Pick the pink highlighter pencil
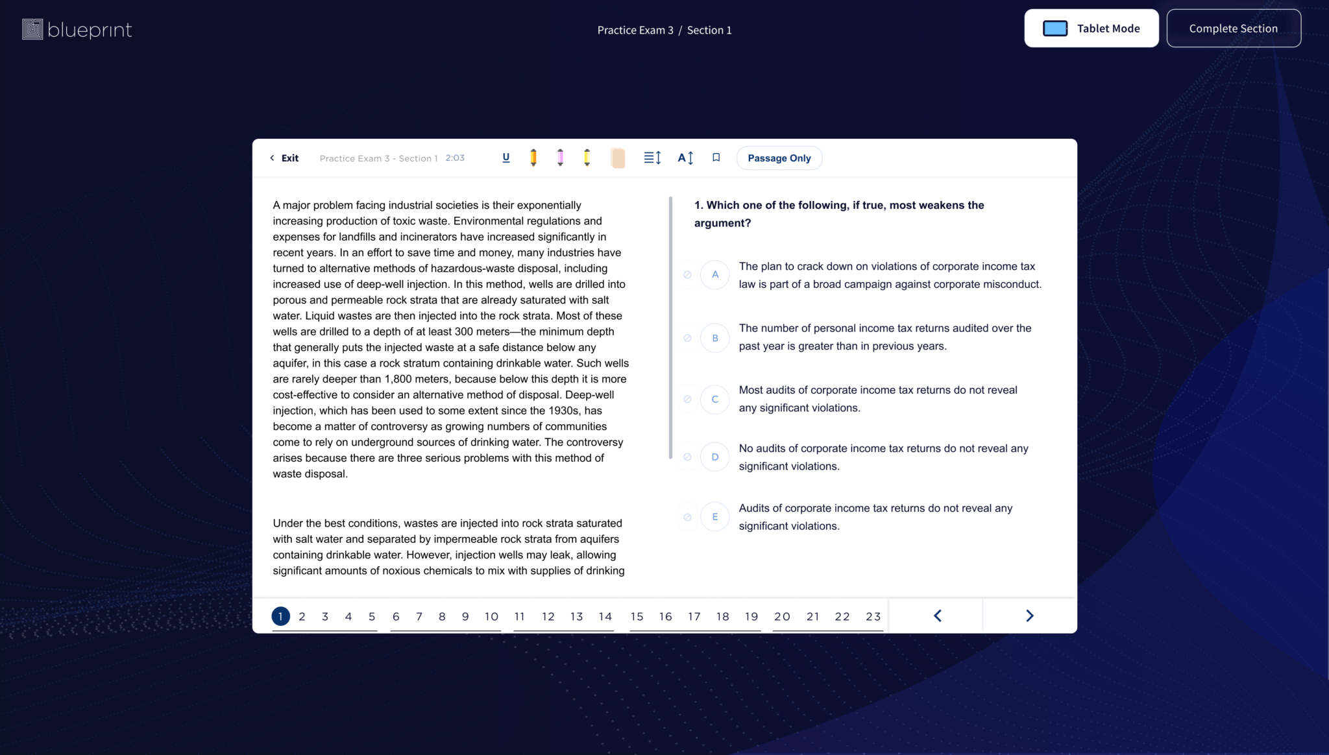 560,158
